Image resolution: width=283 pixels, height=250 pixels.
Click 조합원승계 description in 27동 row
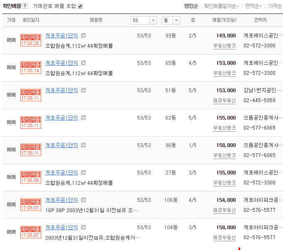pyautogui.click(x=79, y=183)
